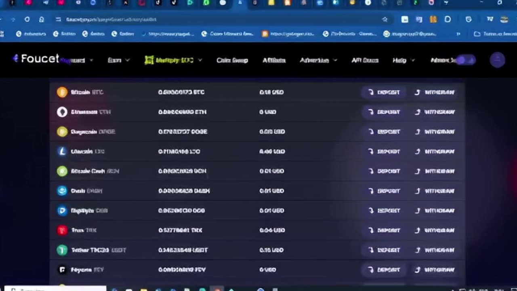The image size is (517, 291).
Task: Click the Tron balance amount in TRX
Action: click(180, 230)
